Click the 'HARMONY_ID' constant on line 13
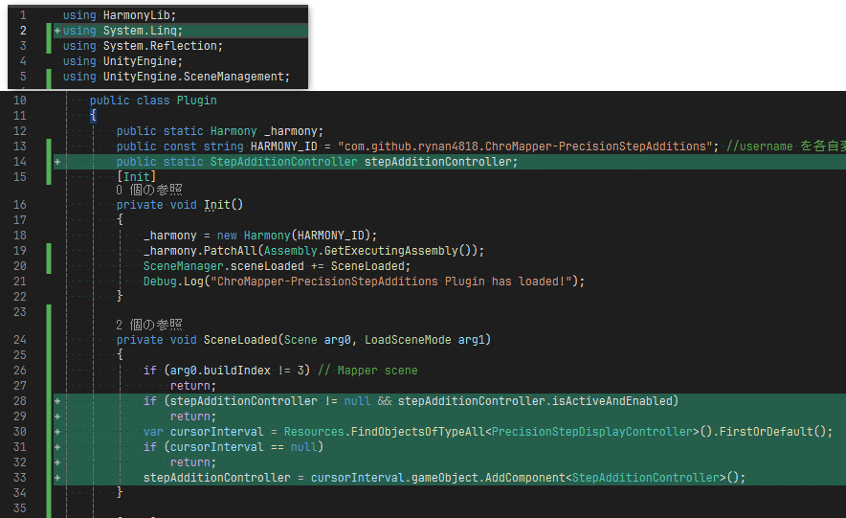 [284, 146]
